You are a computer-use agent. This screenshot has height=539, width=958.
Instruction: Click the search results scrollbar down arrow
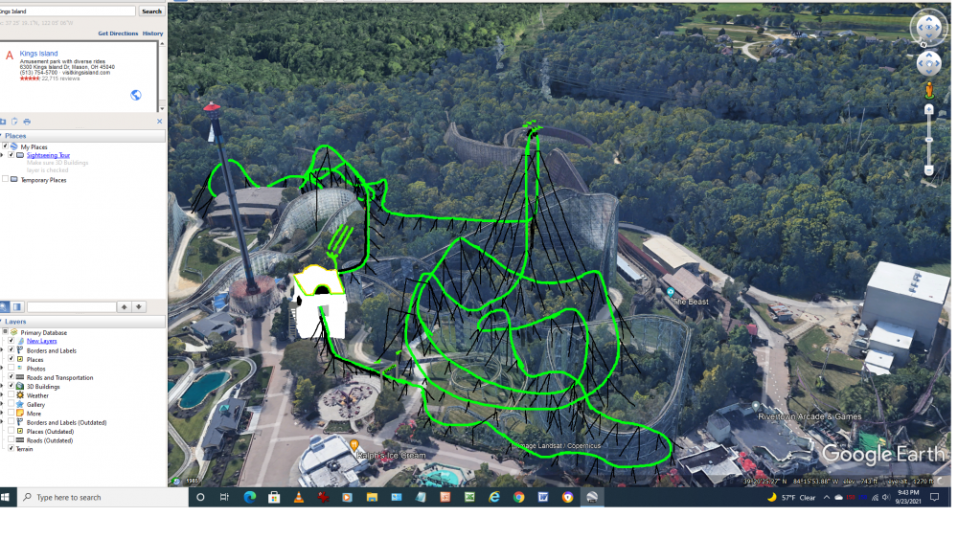pos(161,108)
